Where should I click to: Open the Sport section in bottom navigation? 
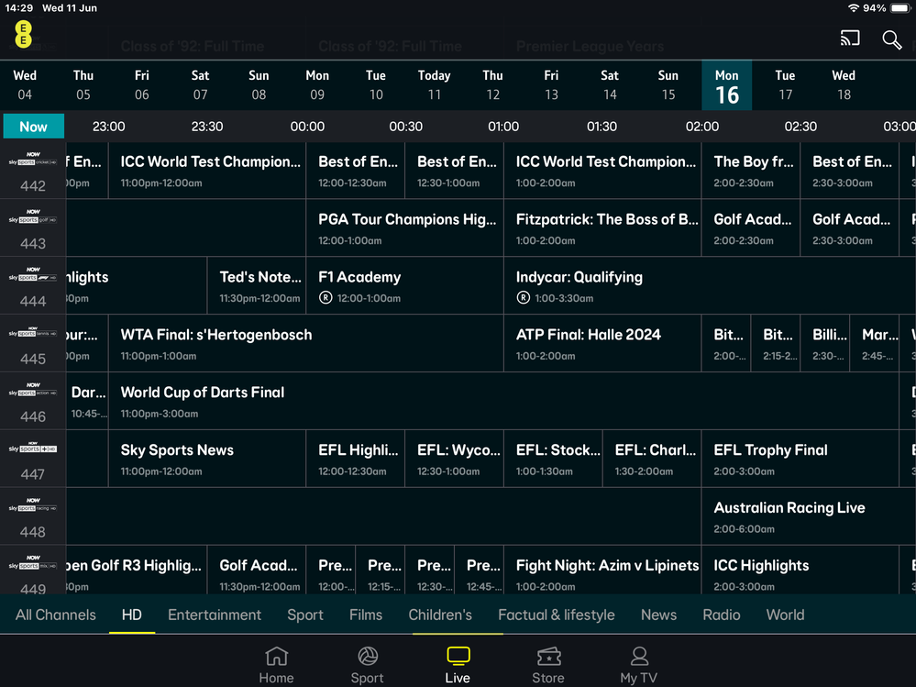tap(367, 665)
